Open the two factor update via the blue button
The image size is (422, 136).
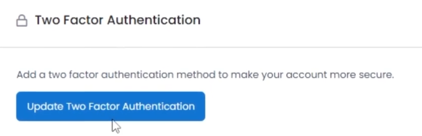click(x=110, y=106)
